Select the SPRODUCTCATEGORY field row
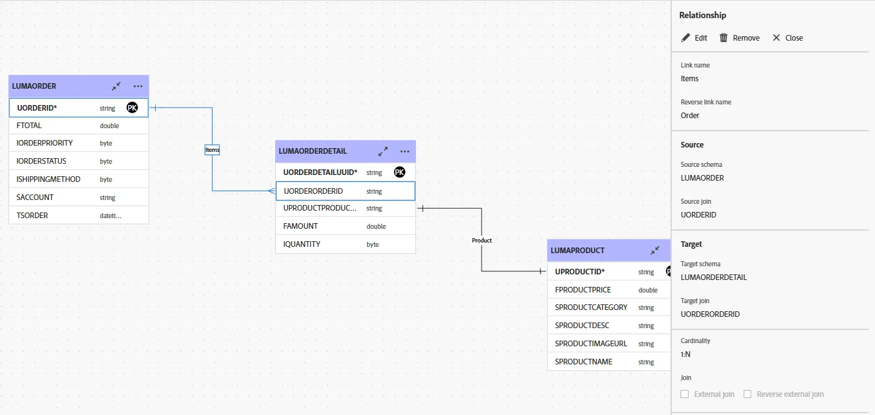Screen dimensions: 875x415 coord(609,307)
